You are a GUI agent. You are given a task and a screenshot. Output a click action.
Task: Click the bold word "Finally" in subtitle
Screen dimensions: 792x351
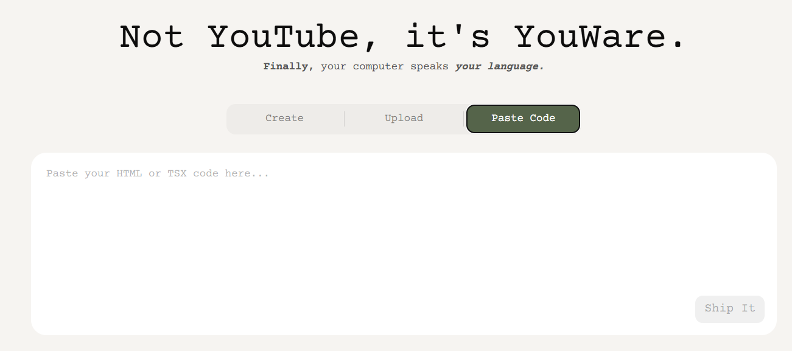coord(286,66)
